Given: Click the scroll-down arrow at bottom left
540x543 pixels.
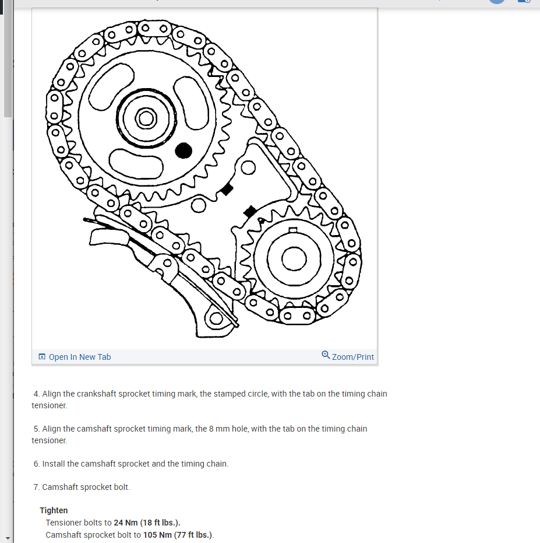Looking at the screenshot, I should [x=8, y=539].
